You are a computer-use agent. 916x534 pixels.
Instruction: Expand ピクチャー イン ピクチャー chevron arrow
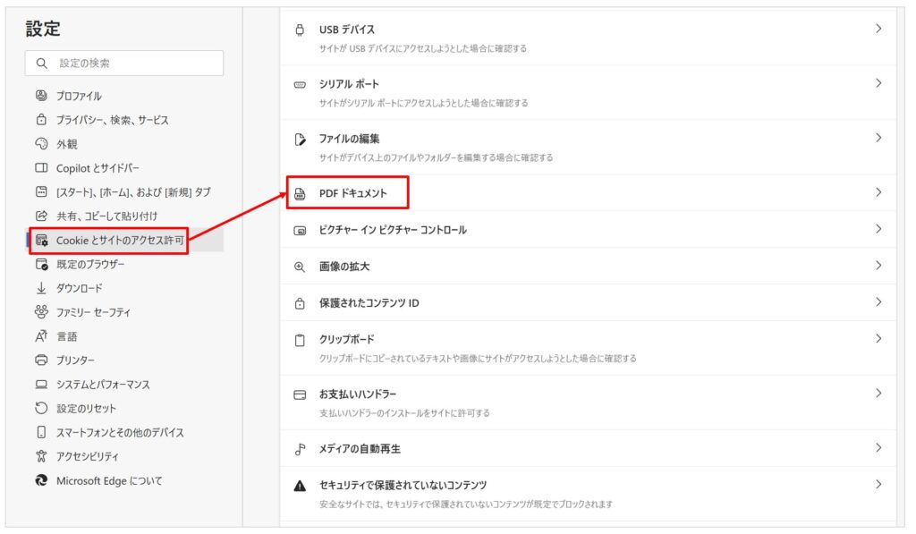pos(878,229)
